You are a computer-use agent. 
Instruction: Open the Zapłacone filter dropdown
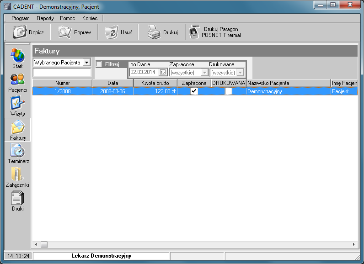click(x=204, y=73)
